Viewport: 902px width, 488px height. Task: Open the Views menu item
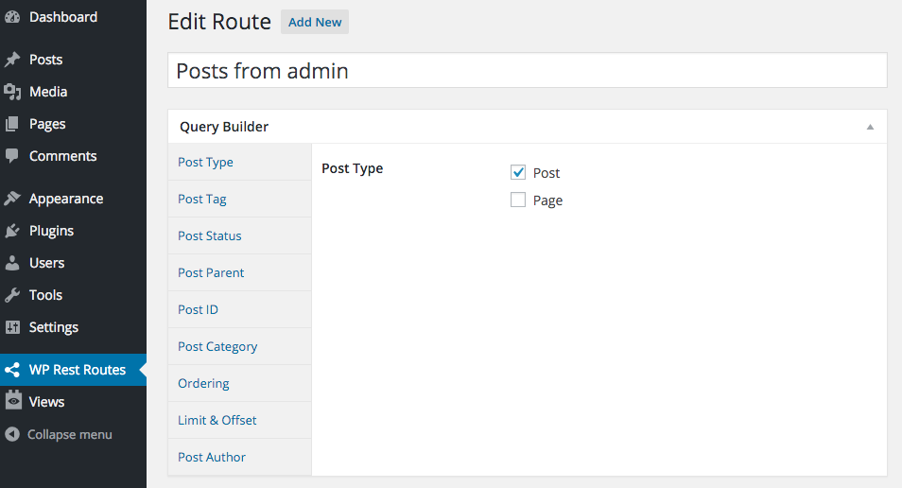point(46,402)
